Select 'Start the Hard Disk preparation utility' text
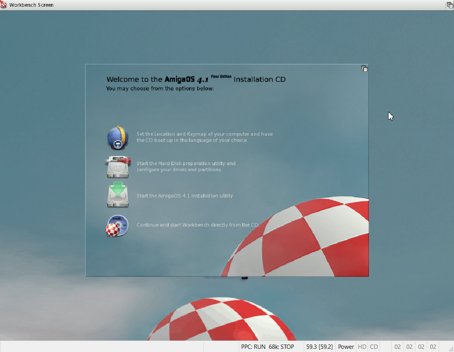454x352 pixels. tap(186, 166)
